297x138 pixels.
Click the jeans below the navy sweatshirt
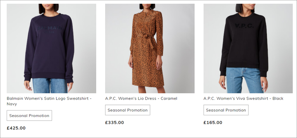point(50,86)
